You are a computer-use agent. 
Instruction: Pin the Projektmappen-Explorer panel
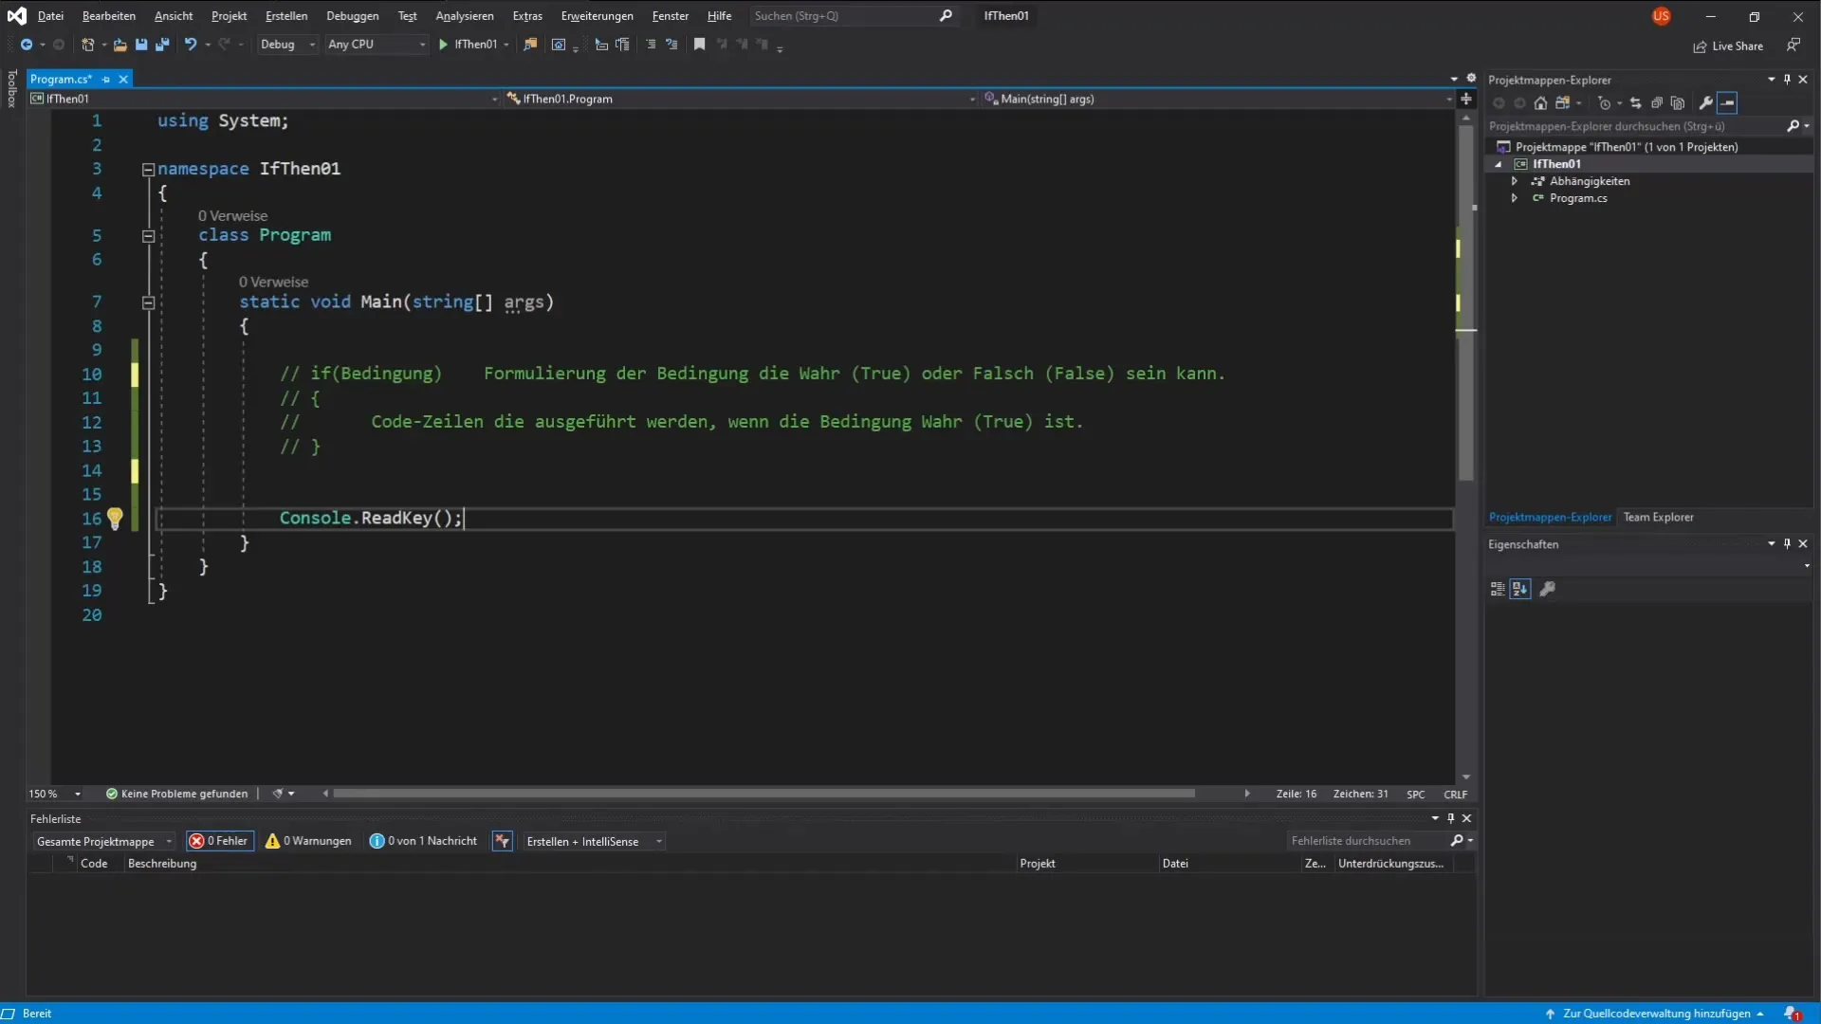click(1787, 80)
